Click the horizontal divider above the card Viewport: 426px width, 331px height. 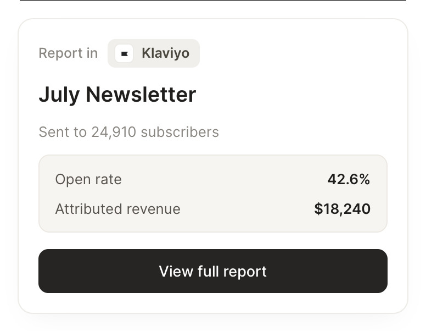213,0
